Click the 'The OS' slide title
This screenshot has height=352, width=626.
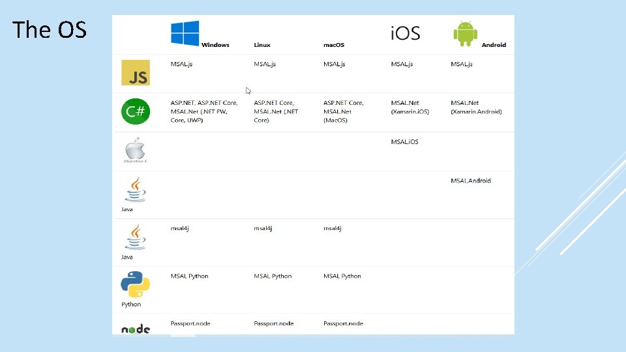[49, 29]
